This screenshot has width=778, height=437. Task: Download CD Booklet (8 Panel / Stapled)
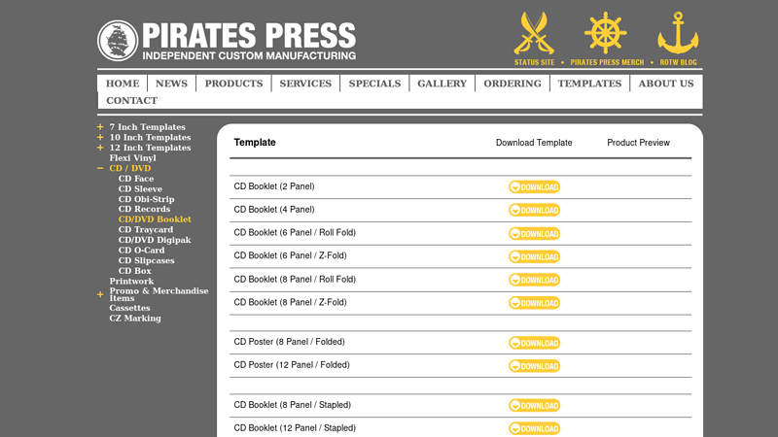(534, 406)
